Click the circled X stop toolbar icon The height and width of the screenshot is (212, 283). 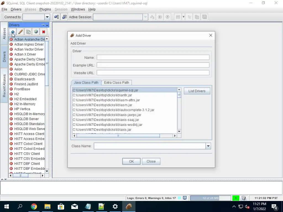[167, 17]
